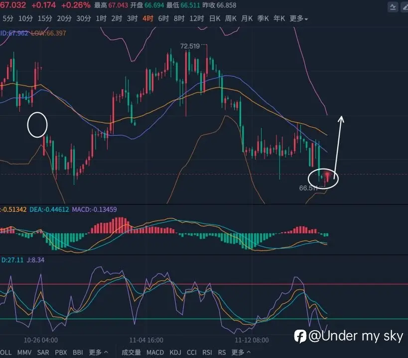Select the 20分 chart interval
The width and height of the screenshot is (408, 358).
pyautogui.click(x=64, y=18)
